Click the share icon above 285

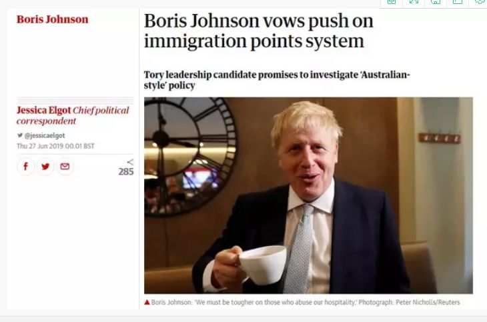[131, 162]
